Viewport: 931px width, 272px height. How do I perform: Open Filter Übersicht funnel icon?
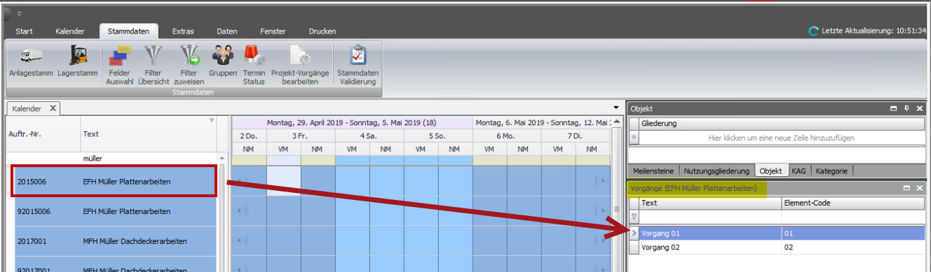pos(153,55)
